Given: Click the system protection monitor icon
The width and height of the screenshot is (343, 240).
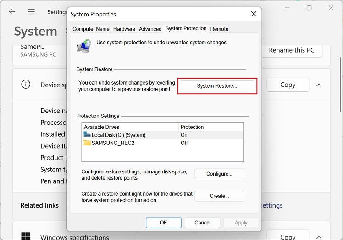Looking at the screenshot, I should pos(84,46).
